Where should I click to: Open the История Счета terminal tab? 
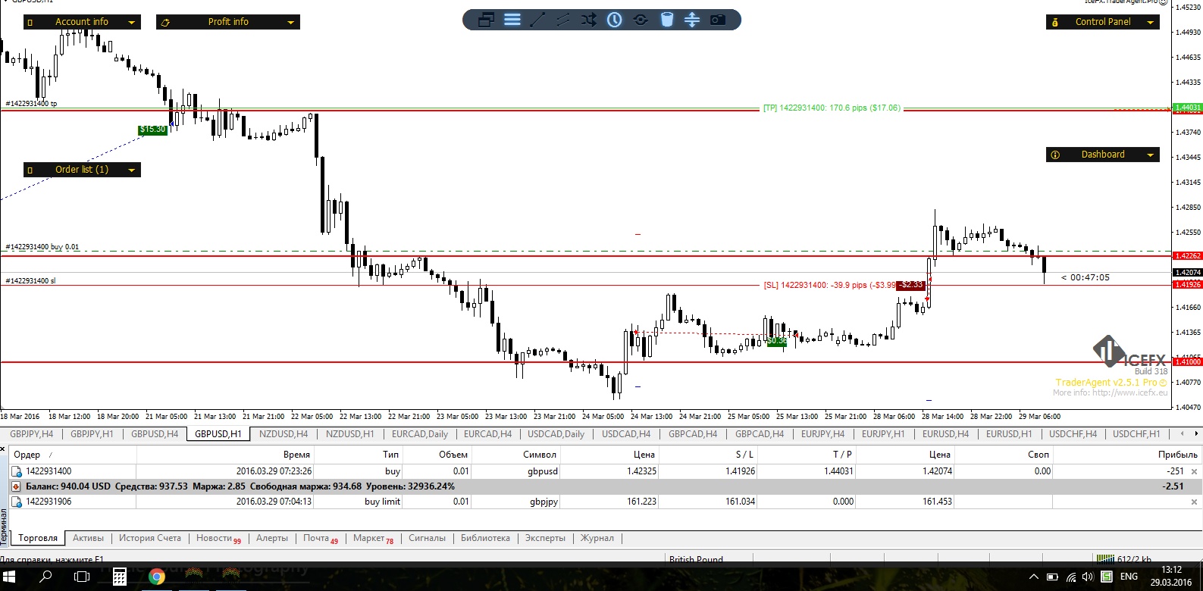(150, 538)
